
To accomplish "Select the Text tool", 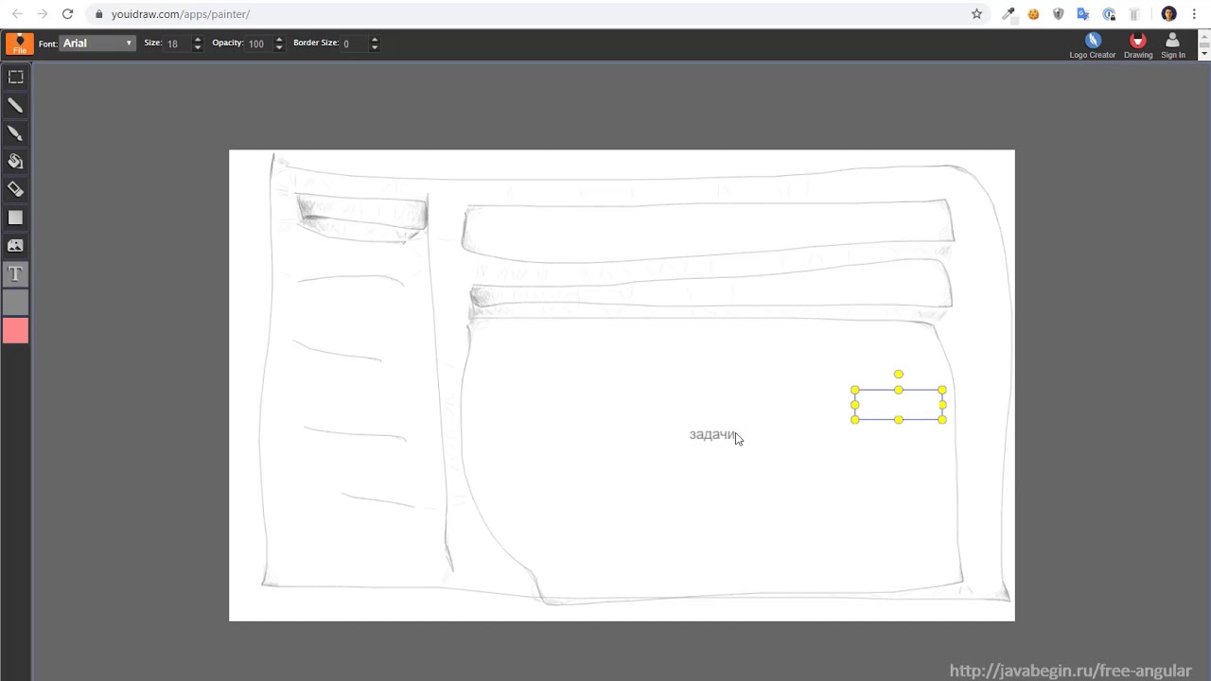I will click(15, 274).
